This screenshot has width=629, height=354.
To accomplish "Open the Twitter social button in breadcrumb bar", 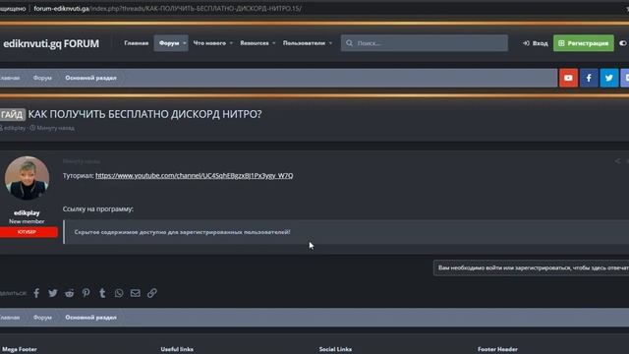I will [609, 78].
